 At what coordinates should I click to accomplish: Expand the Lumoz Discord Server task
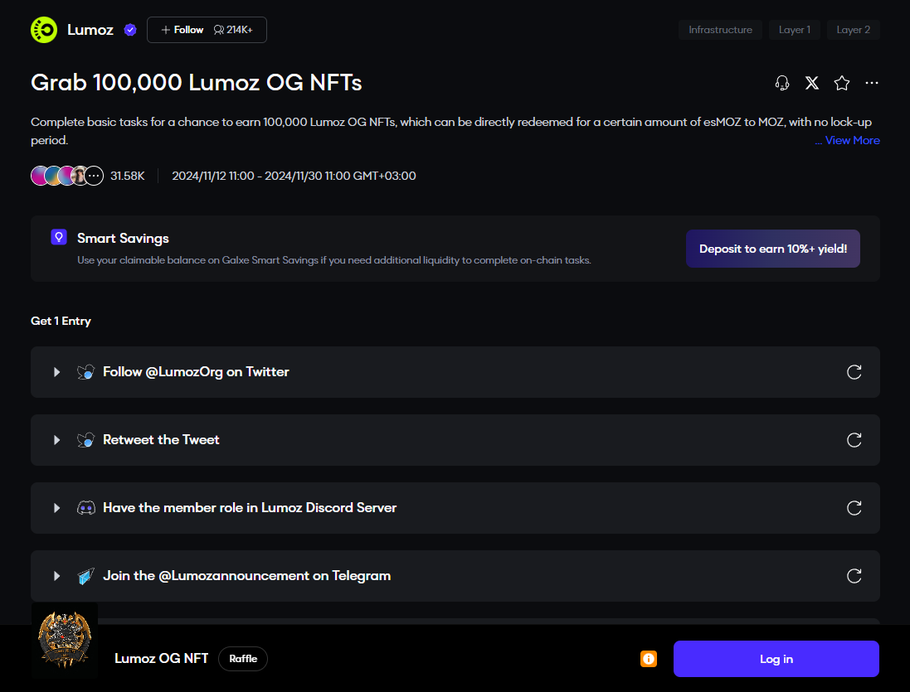(57, 508)
